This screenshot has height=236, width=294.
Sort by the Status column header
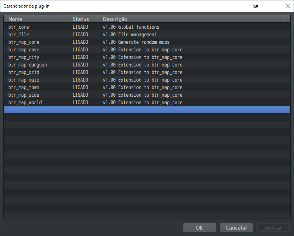coord(83,19)
